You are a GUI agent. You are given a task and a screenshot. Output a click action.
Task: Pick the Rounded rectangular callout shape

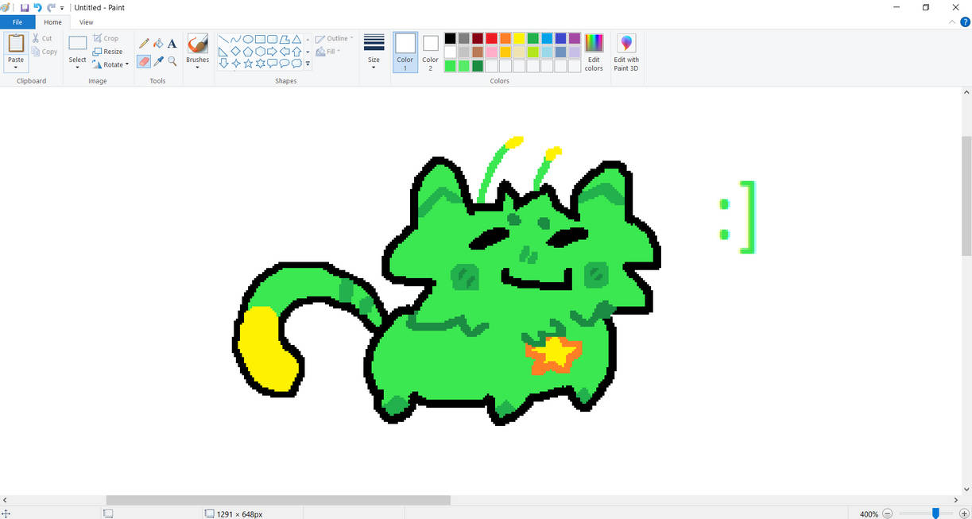(272, 64)
